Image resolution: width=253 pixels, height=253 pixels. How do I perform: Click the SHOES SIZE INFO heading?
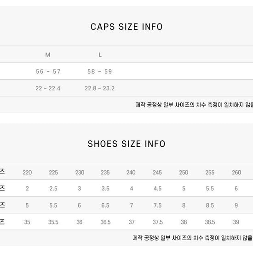[126, 144]
